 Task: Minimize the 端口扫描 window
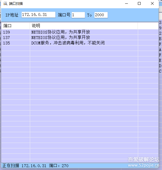click(x=126, y=4)
